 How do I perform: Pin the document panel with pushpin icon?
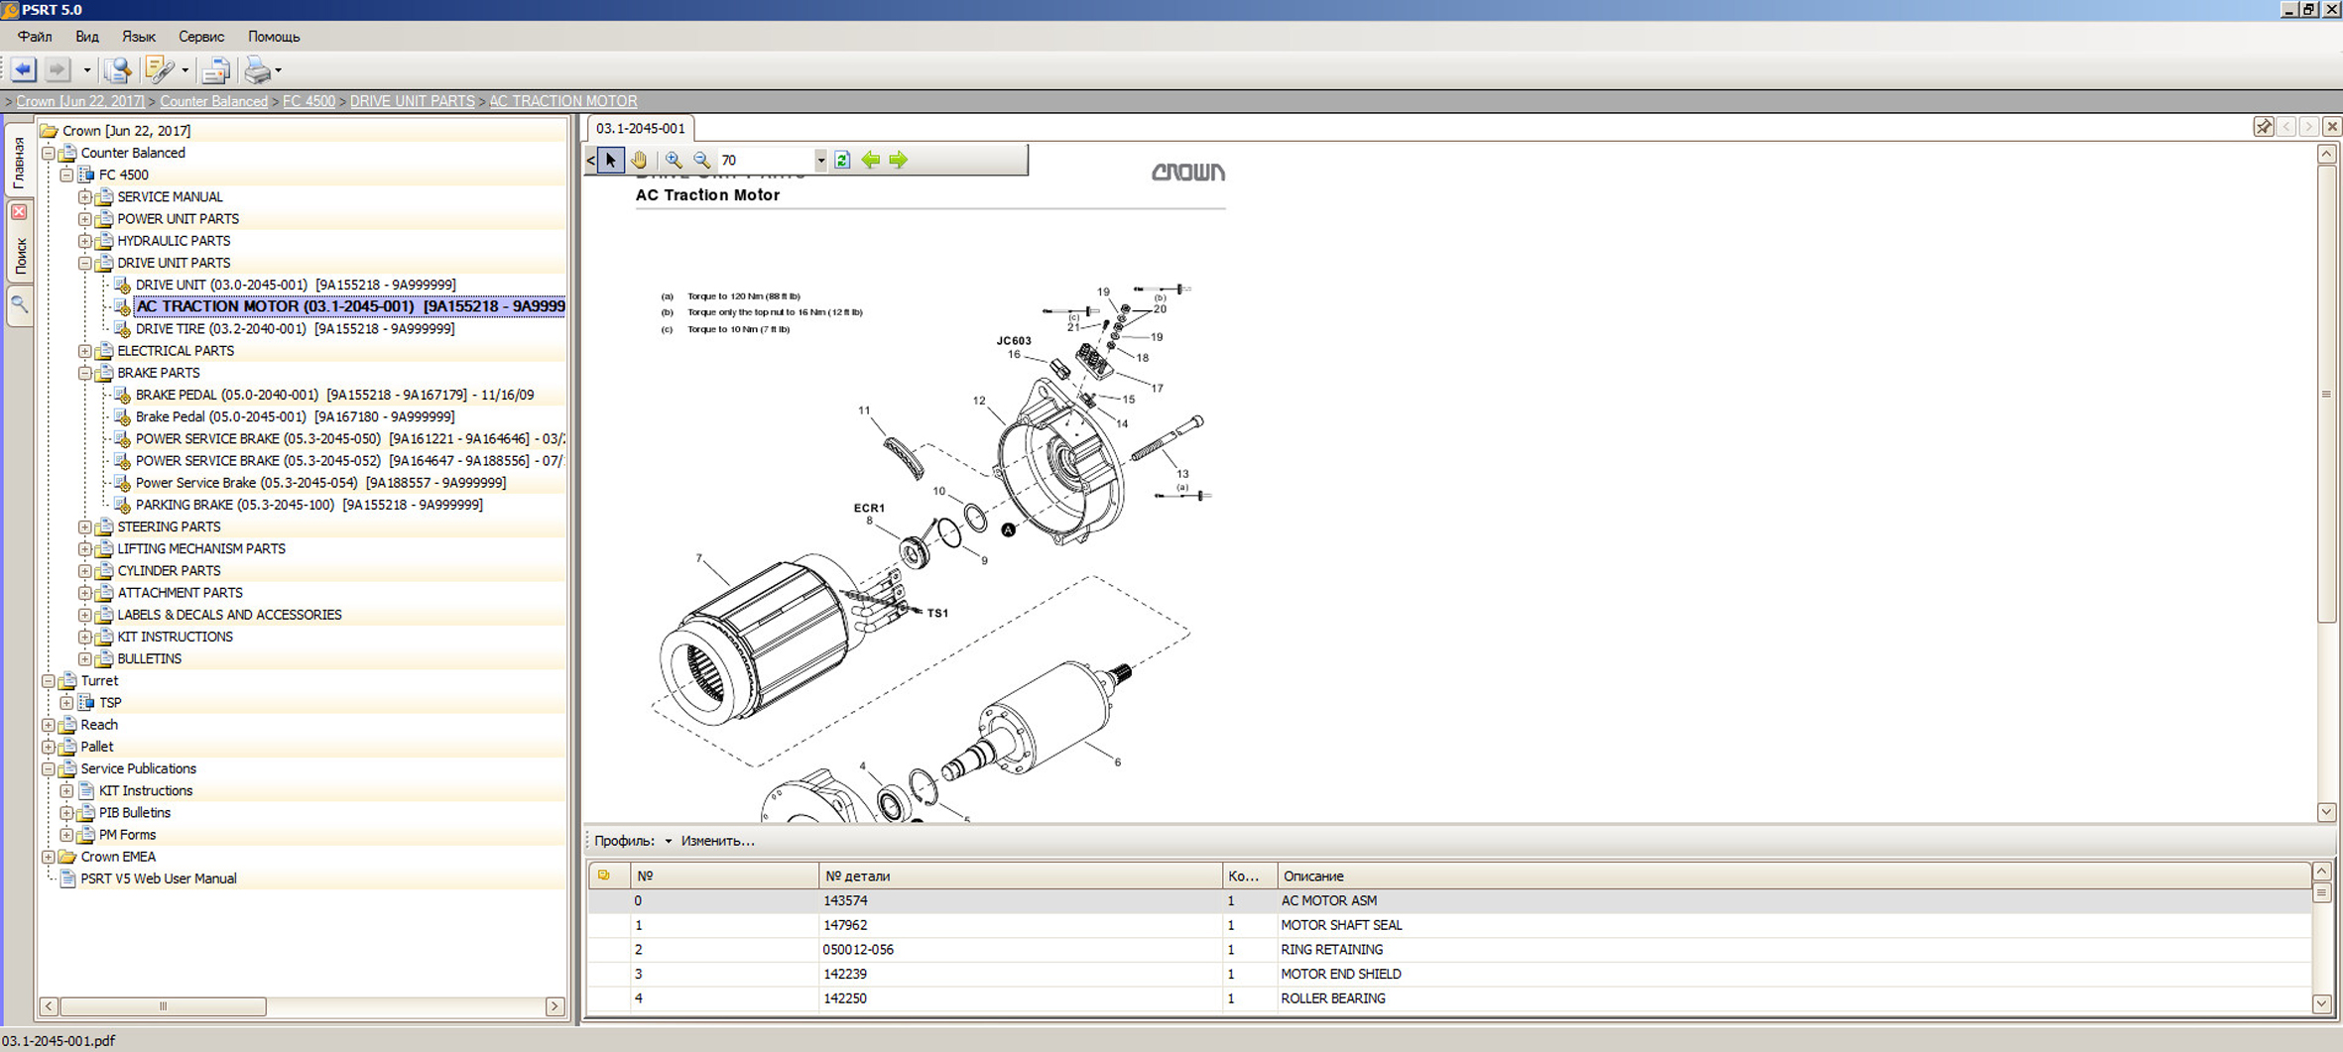click(x=2264, y=127)
